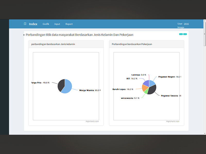206x154 pixels.
Task: Click the Buruh Lepas orange pie slice
Action: [145, 88]
